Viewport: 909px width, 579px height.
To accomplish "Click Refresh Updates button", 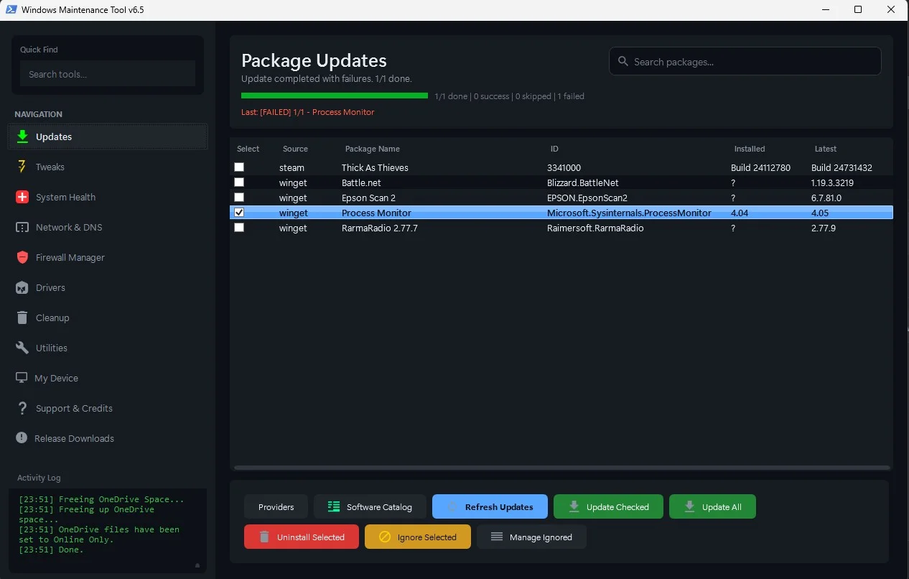I will (x=490, y=506).
